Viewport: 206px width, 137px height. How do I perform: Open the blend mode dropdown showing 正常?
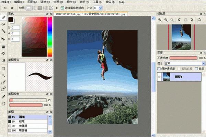pyautogui.click(x=204, y=64)
